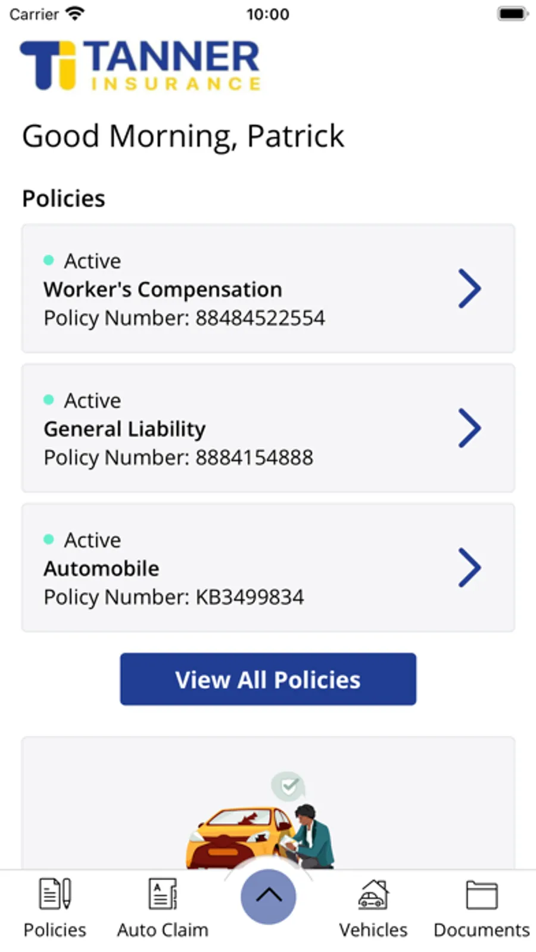Tap the green checkmark shield above car
The image size is (536, 952).
(x=289, y=787)
